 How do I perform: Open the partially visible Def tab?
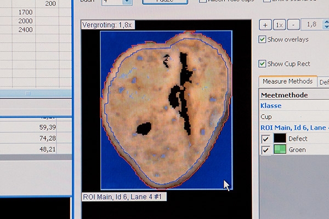324,82
